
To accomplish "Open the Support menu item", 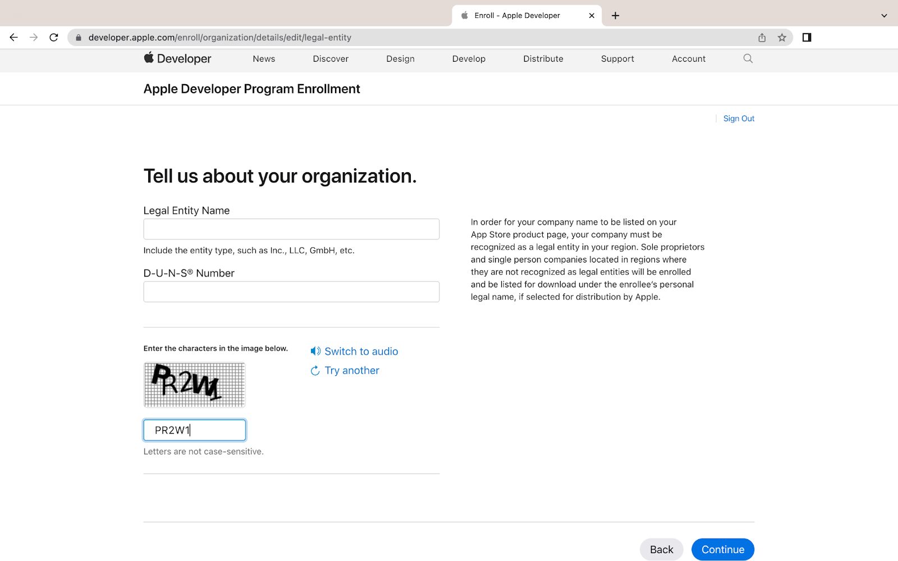I will [x=617, y=59].
